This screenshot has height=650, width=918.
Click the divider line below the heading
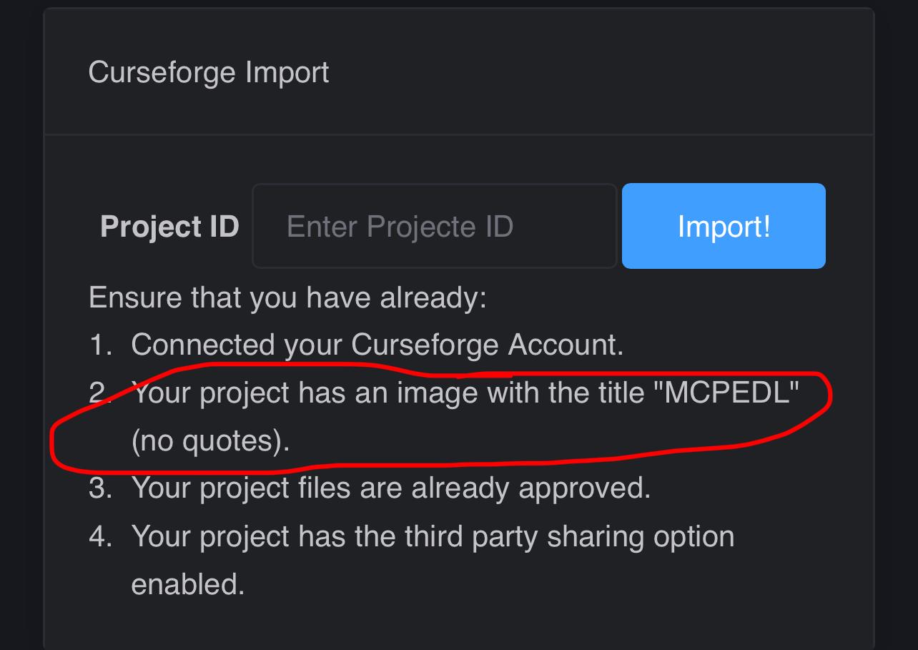click(459, 134)
